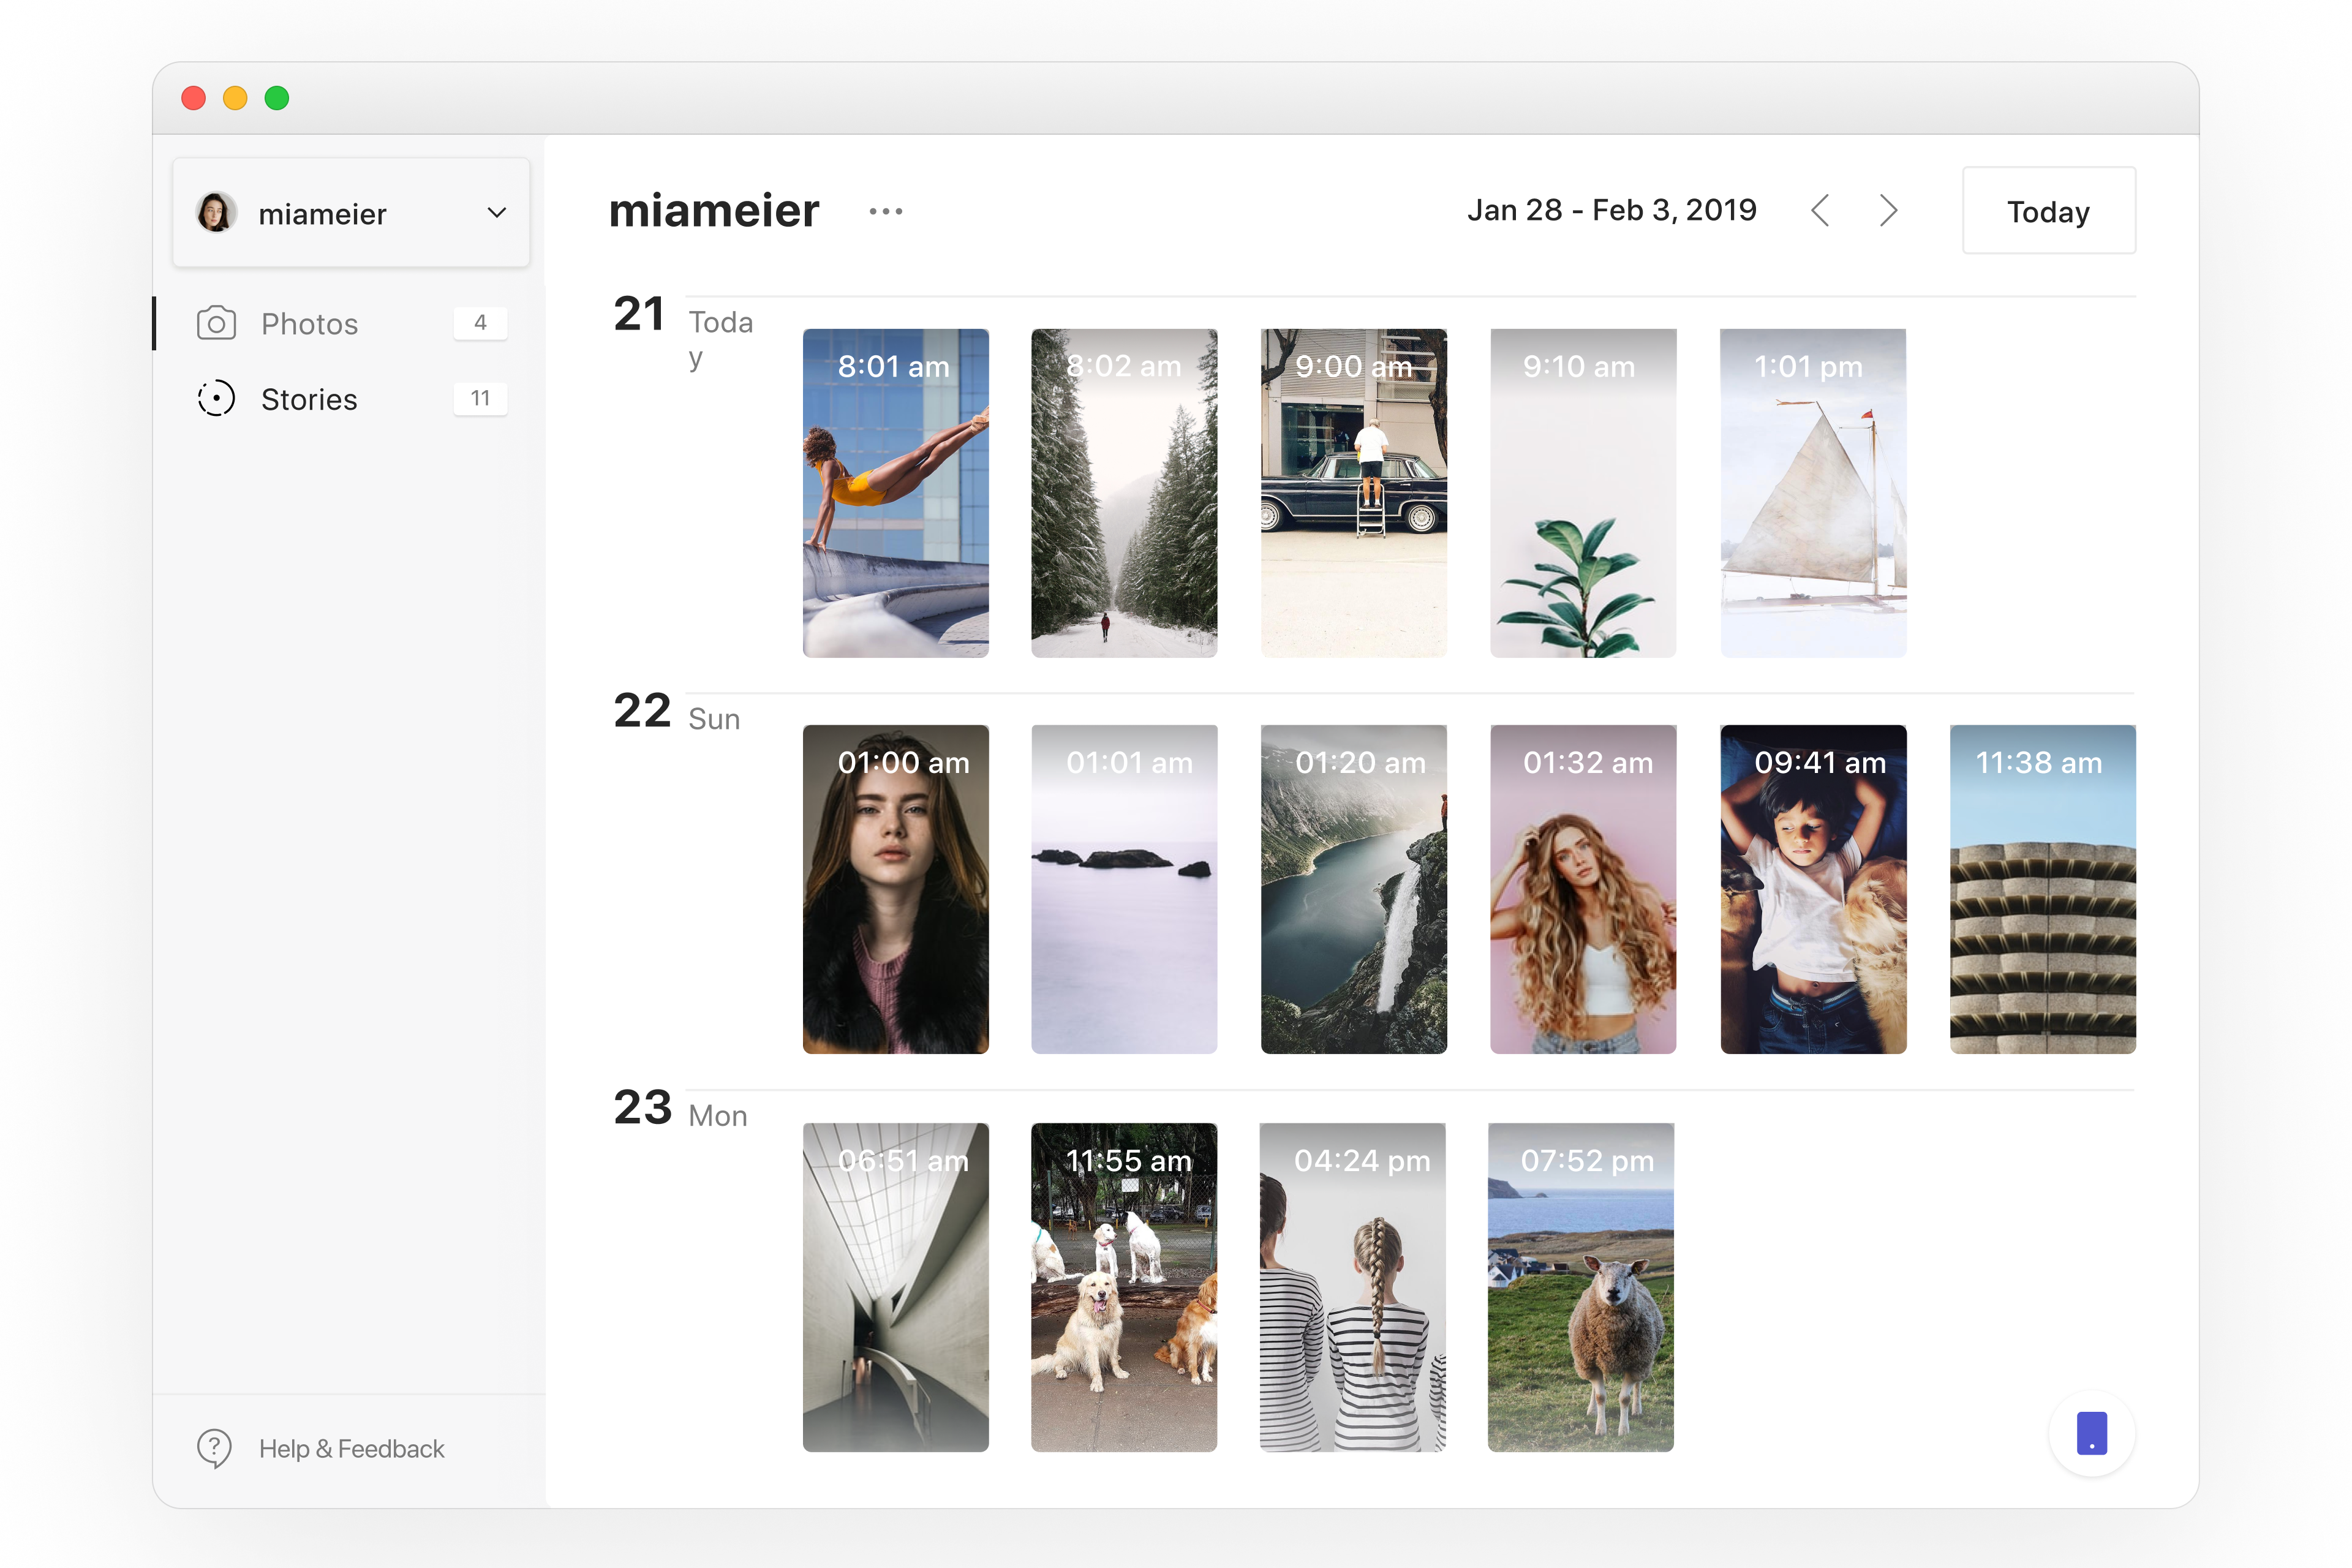The width and height of the screenshot is (2352, 1568).
Task: Go to the next week with right arrow
Action: click(1888, 211)
